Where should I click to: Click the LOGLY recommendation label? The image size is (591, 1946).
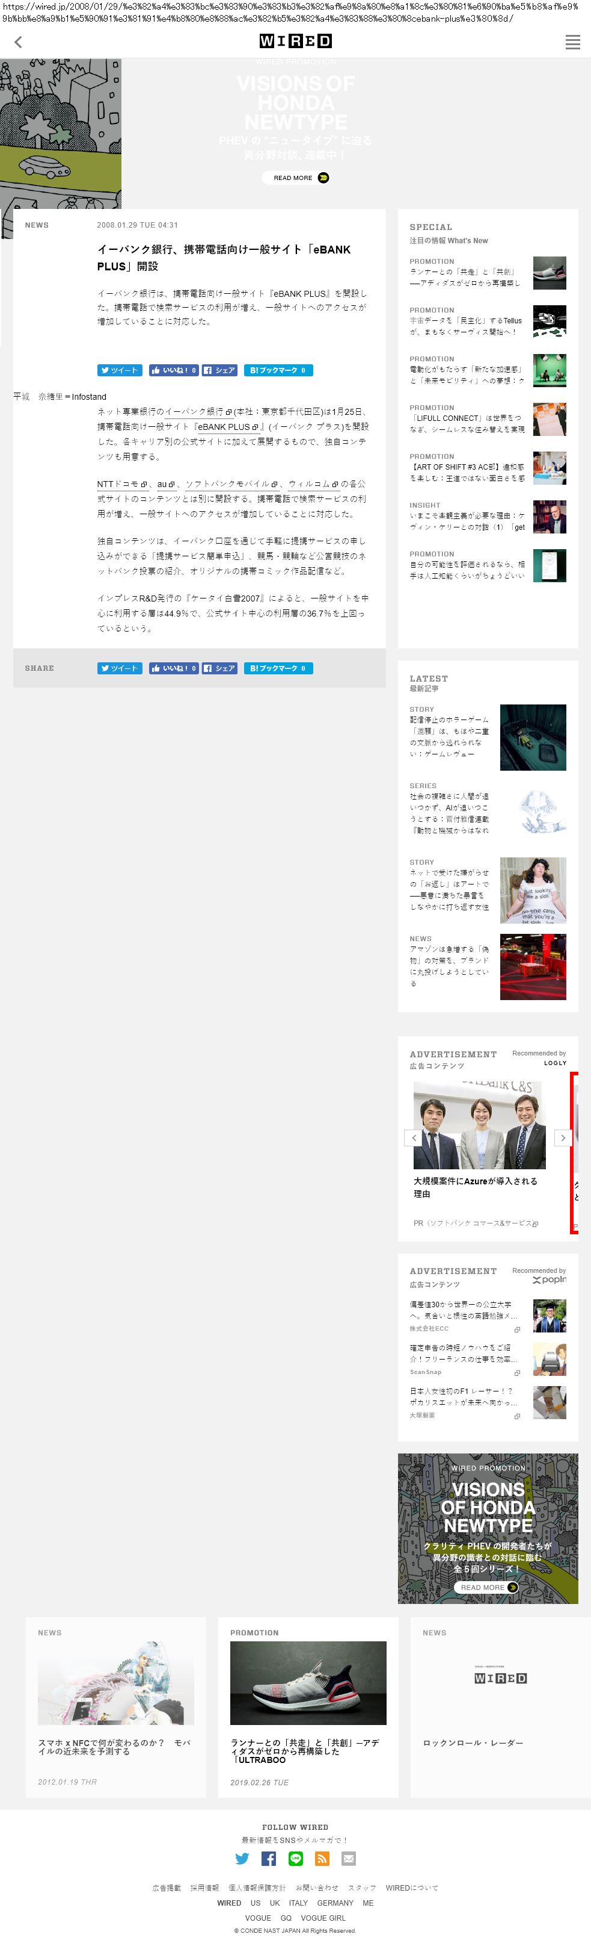coord(555,1062)
